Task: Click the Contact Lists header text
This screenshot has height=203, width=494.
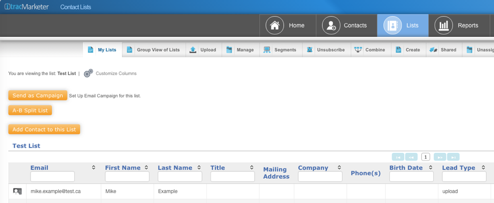Action: [76, 7]
